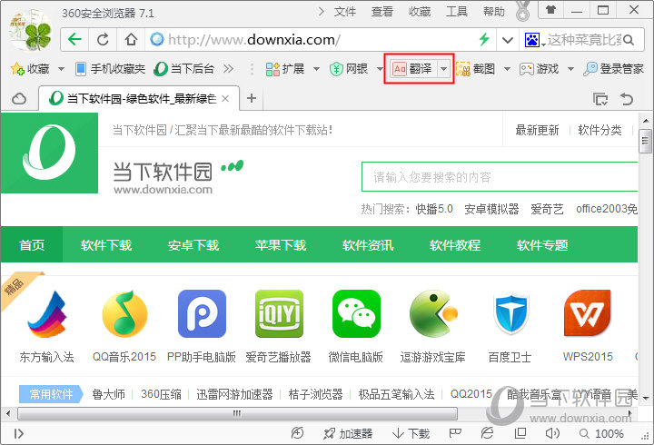The height and width of the screenshot is (445, 654).
Task: Click the PP助手电脑版 app icon
Action: point(202,313)
